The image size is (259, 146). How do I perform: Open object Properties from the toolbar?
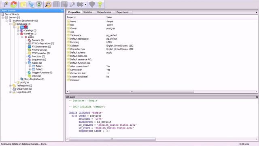point(23,4)
